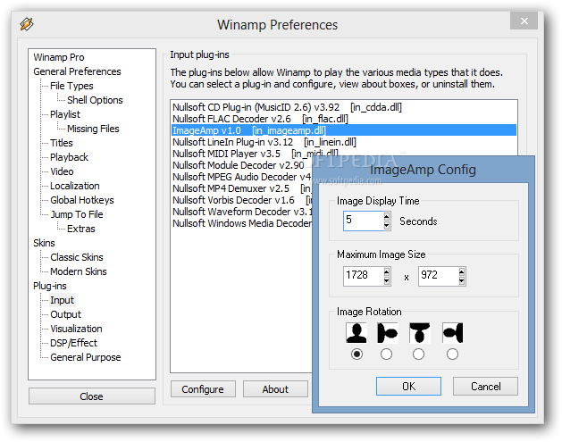562x442 pixels.
Task: Select Titles in the preferences tree
Action: 62,143
